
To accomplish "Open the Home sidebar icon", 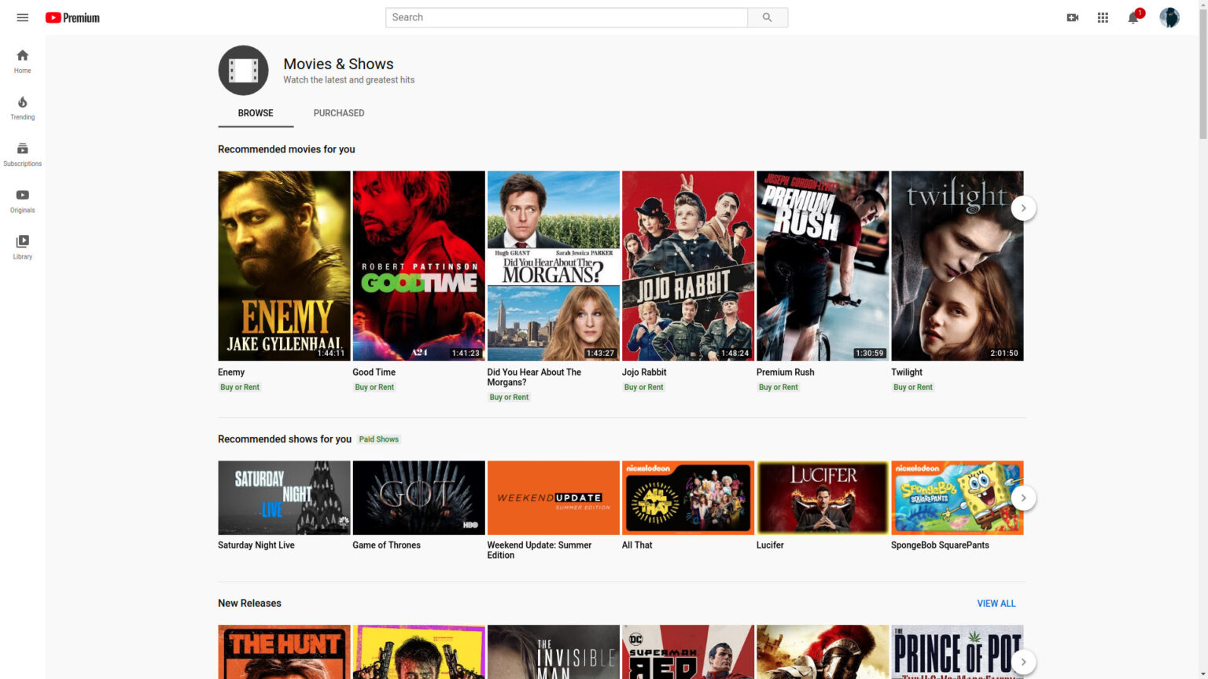I will [x=22, y=59].
